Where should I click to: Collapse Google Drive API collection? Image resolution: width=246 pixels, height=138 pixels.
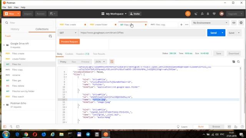pos(4,45)
